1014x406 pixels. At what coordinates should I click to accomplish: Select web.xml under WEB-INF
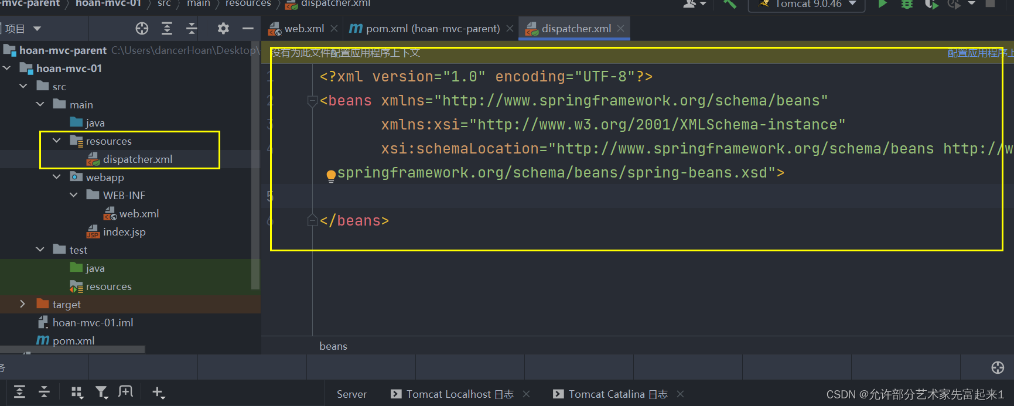coord(139,214)
